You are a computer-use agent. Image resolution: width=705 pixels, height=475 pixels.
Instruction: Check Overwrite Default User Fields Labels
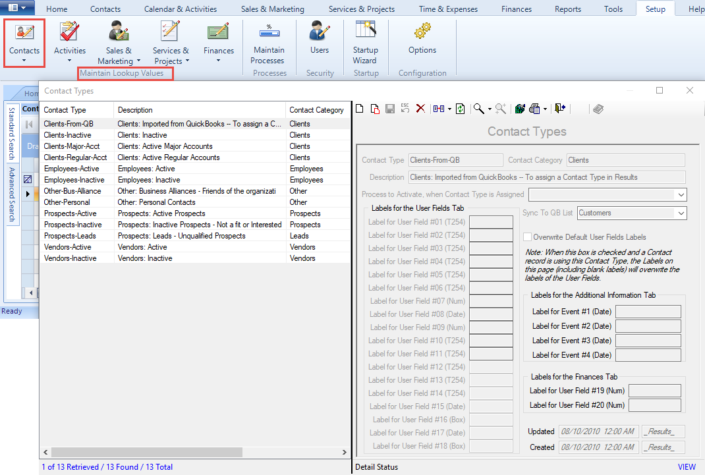[x=527, y=237]
